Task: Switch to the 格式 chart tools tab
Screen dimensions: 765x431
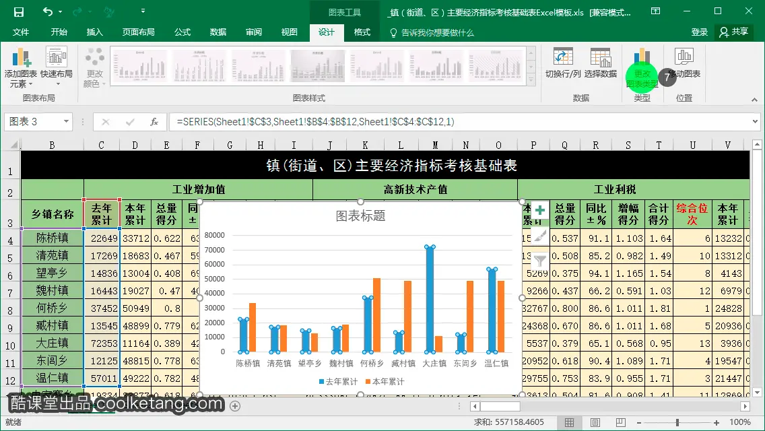Action: pyautogui.click(x=362, y=32)
